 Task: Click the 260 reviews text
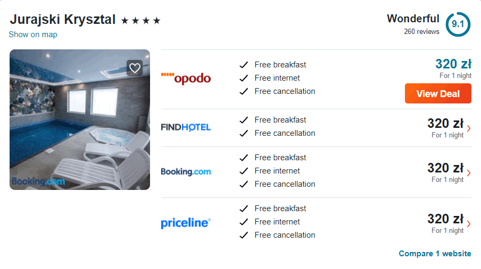[x=421, y=31]
